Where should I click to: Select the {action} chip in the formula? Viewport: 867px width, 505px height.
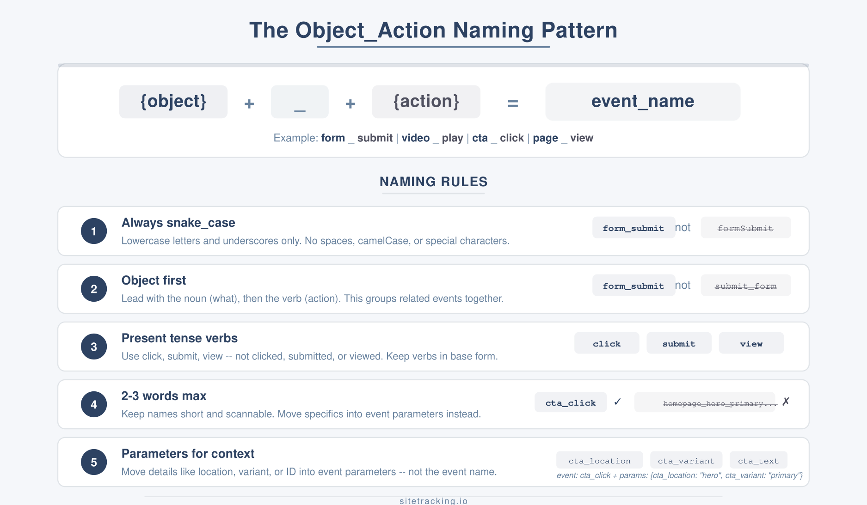[x=426, y=102]
